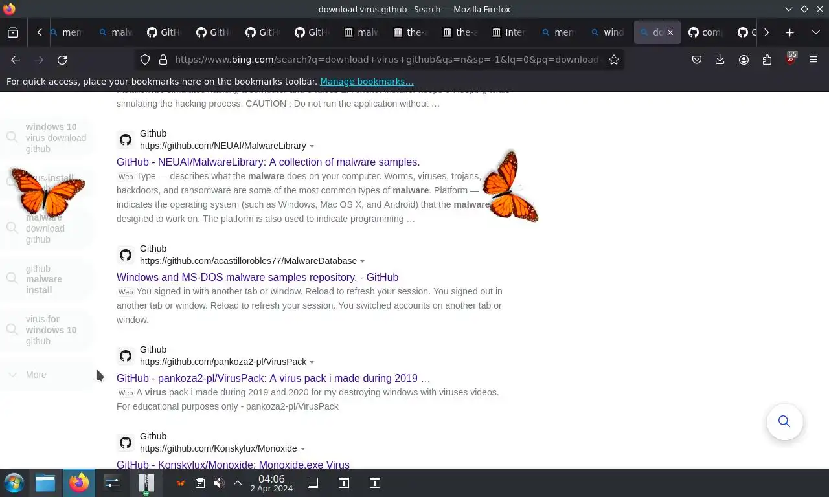Viewport: 829px width, 497px height.
Task: Switch to the 'wind' search tab
Action: pyautogui.click(x=608, y=32)
